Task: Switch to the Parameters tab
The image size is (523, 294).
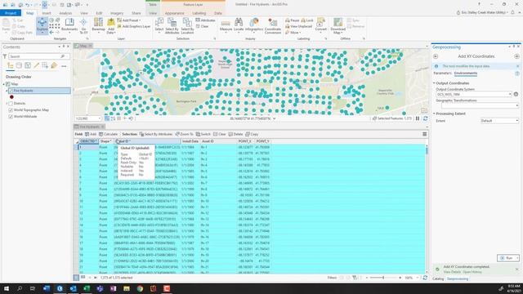Action: pyautogui.click(x=442, y=73)
